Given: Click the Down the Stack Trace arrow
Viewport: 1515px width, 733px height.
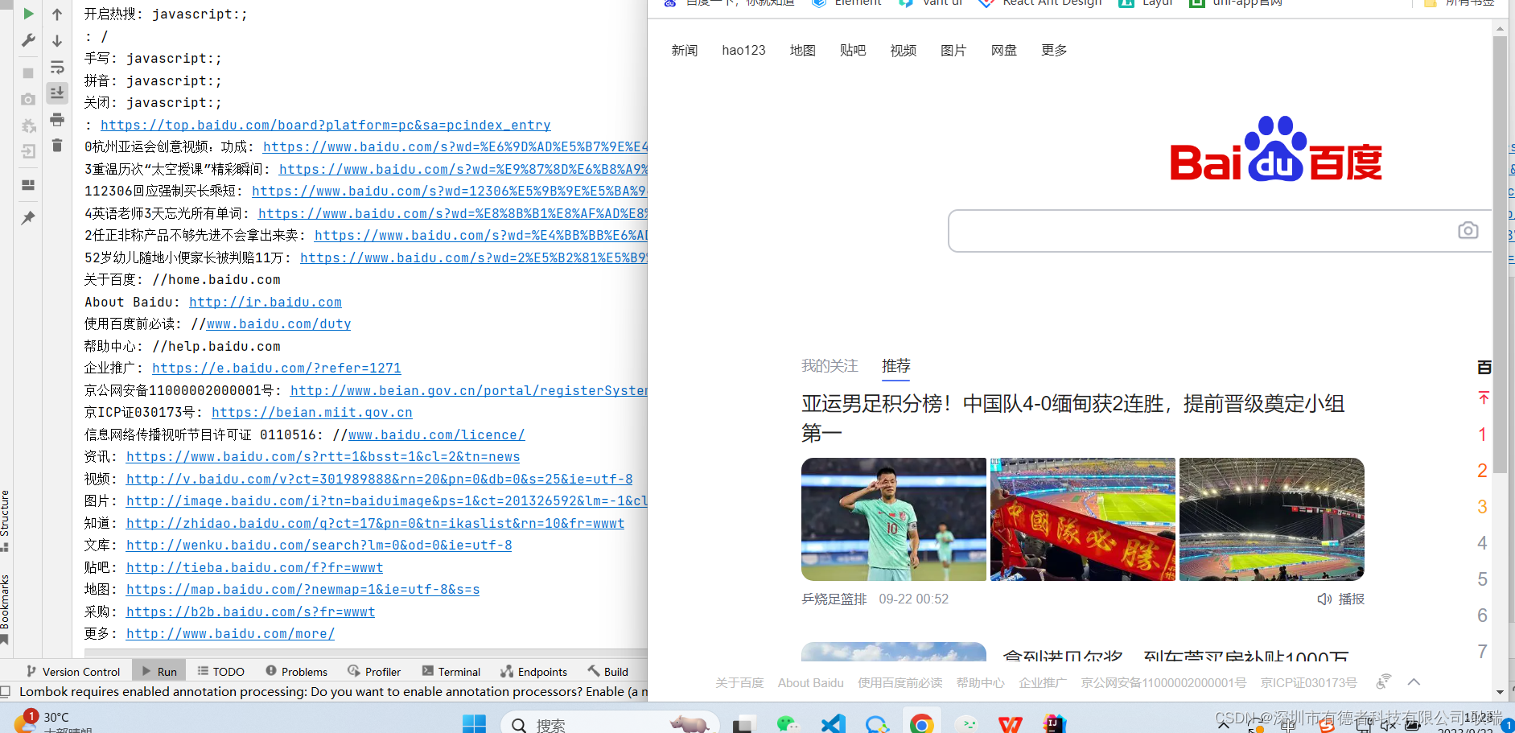Looking at the screenshot, I should click(x=57, y=40).
